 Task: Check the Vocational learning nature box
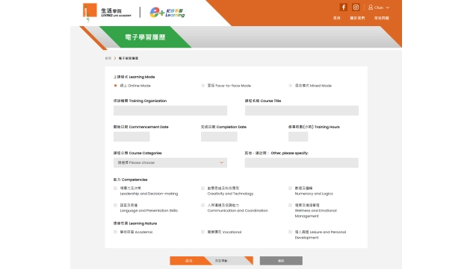click(x=203, y=232)
